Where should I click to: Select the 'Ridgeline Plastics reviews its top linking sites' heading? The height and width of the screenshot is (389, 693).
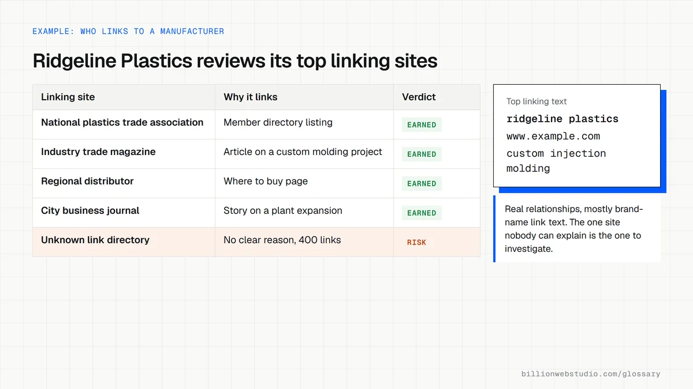tap(235, 61)
